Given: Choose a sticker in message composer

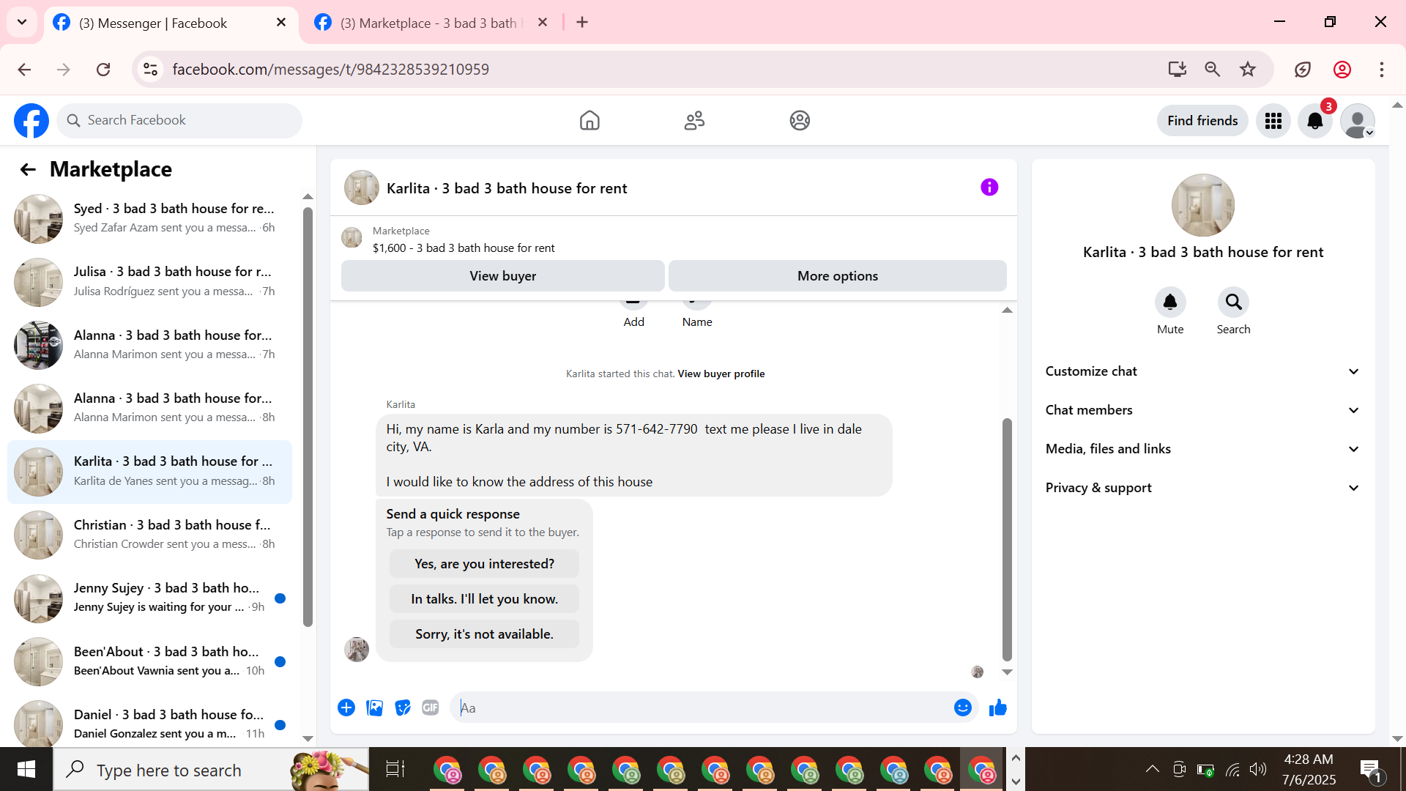Looking at the screenshot, I should [403, 708].
